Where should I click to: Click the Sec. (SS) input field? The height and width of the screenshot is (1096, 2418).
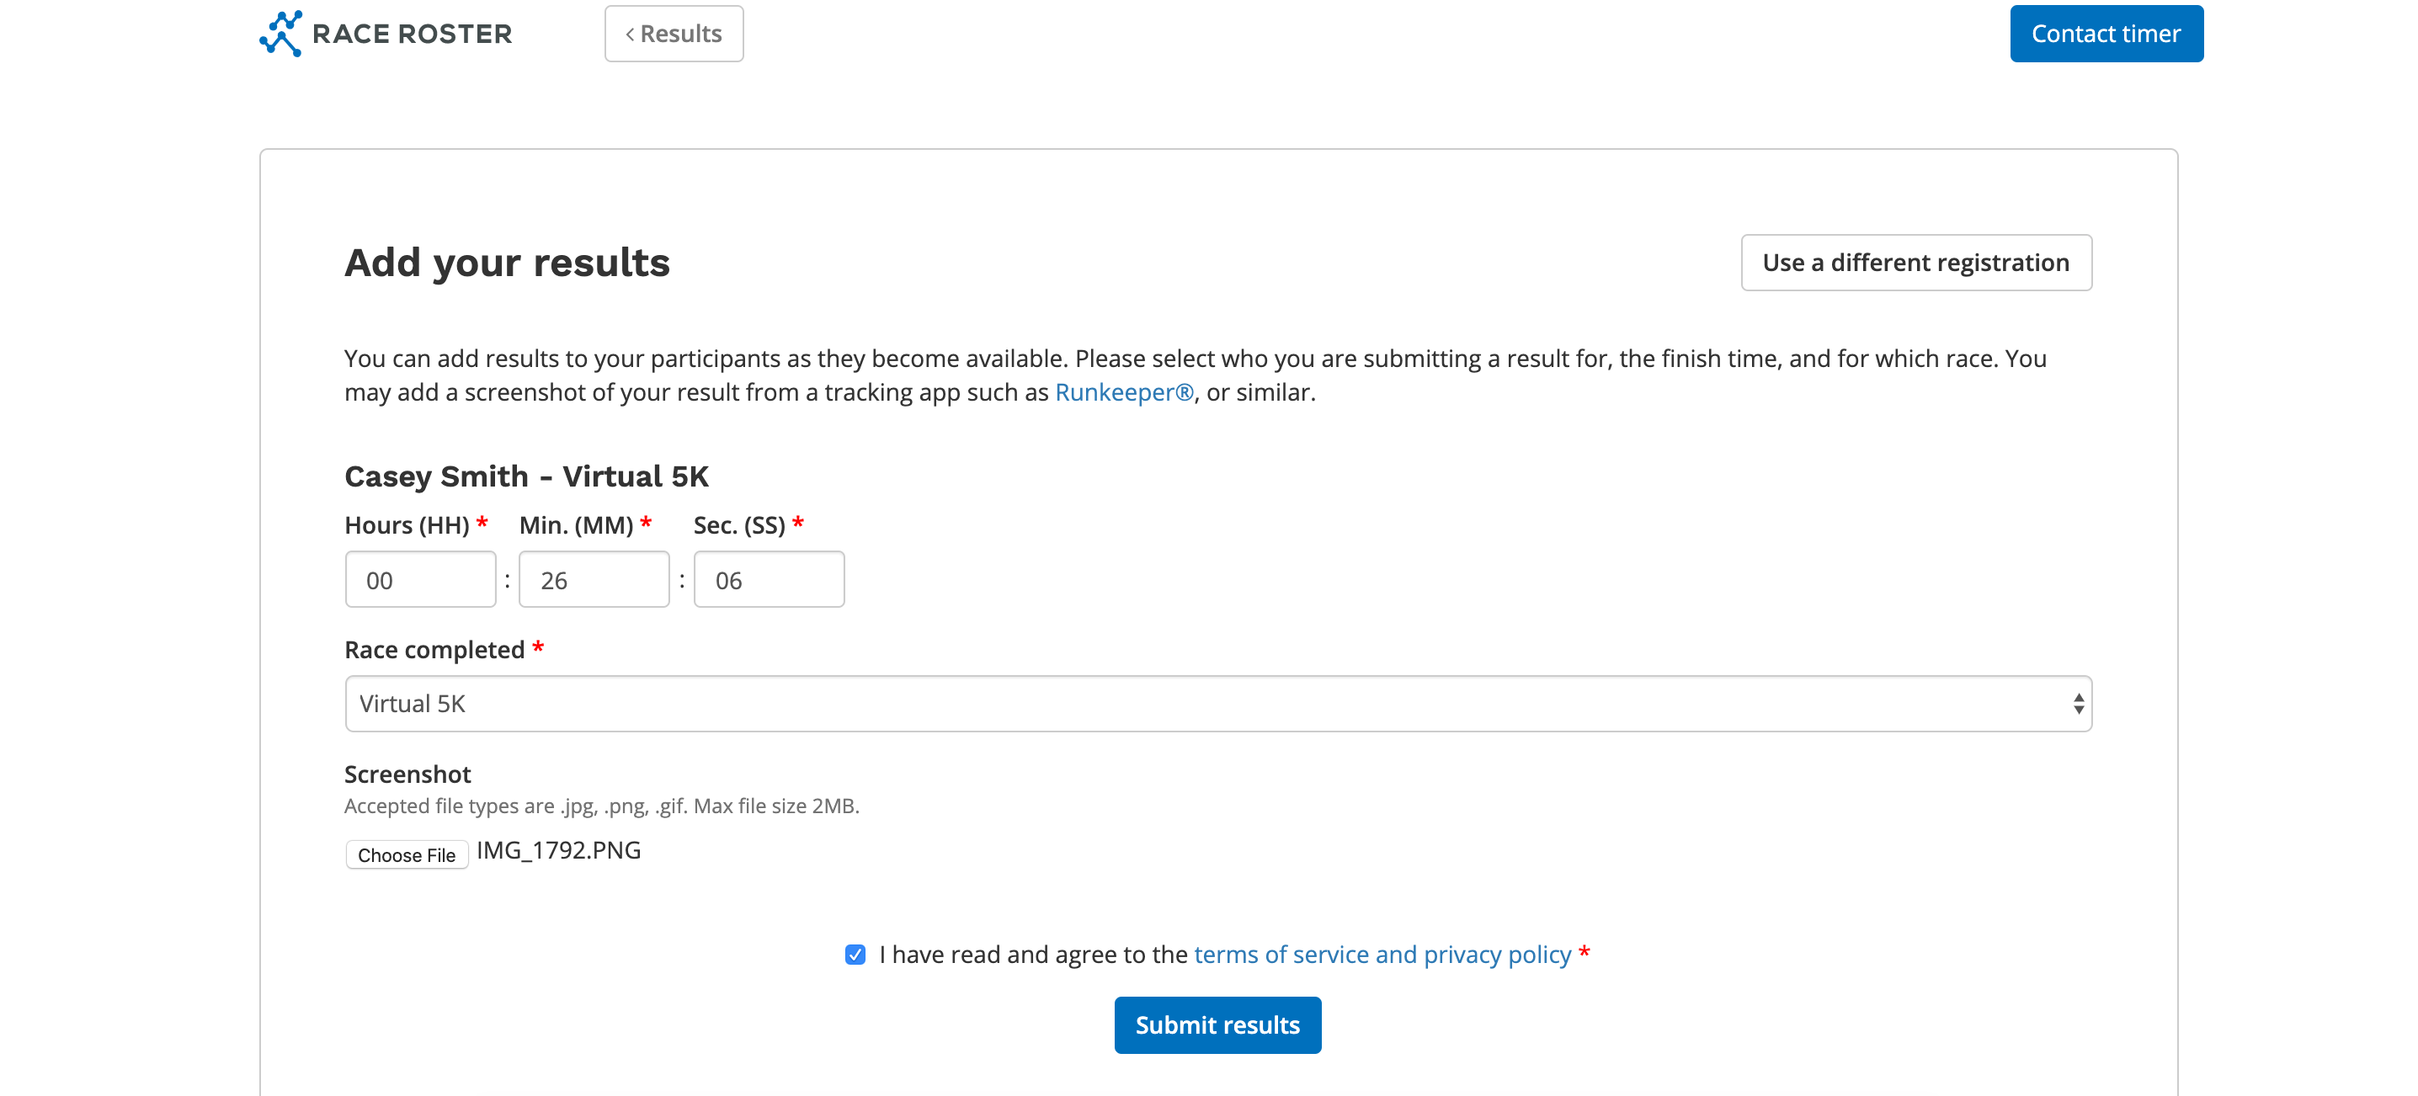coord(768,580)
